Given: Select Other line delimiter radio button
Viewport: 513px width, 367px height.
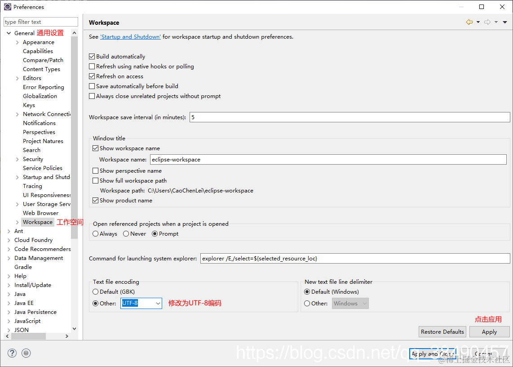Looking at the screenshot, I should coord(307,304).
